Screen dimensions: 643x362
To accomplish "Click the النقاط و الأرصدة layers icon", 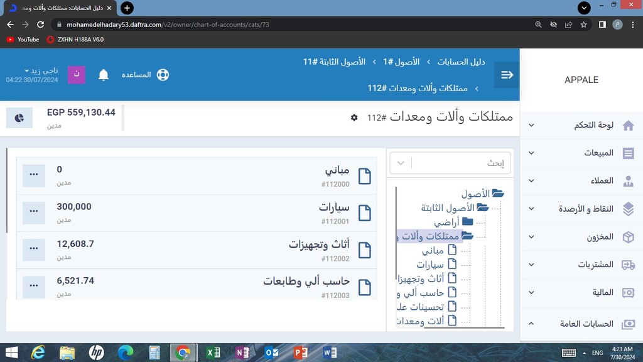I will 628,209.
